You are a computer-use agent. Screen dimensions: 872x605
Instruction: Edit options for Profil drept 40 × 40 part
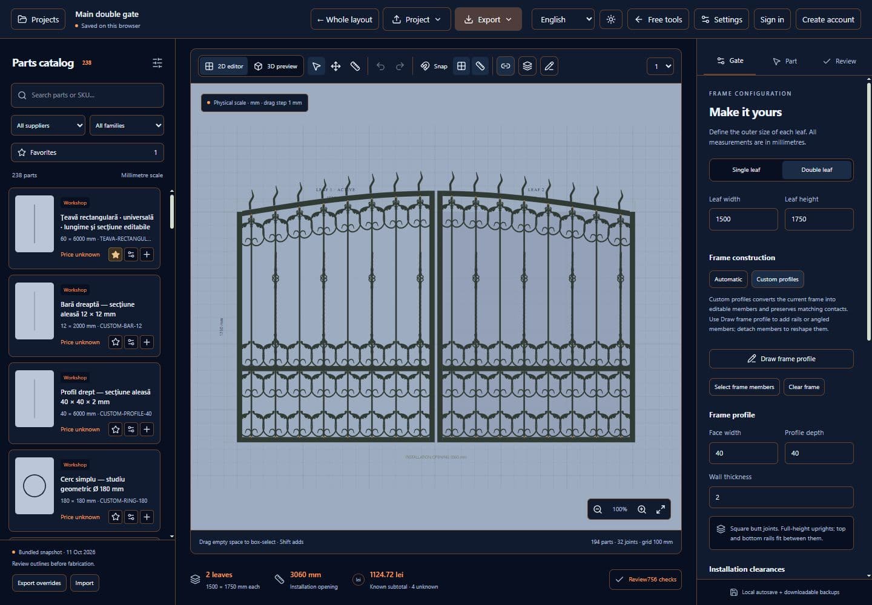[131, 429]
